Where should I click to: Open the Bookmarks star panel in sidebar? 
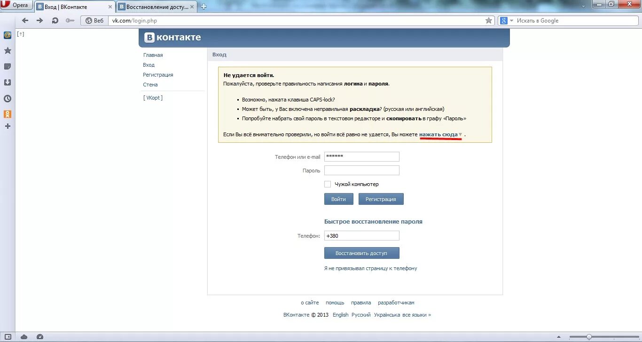pos(8,51)
